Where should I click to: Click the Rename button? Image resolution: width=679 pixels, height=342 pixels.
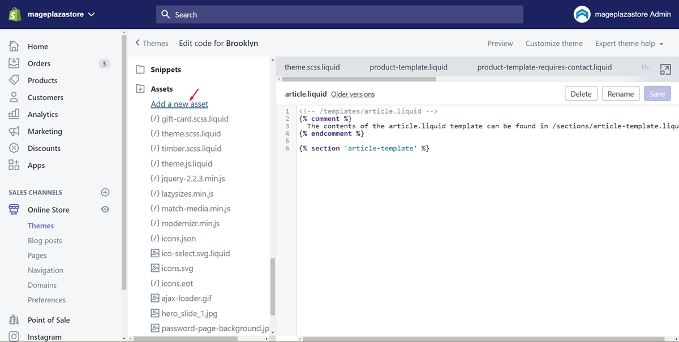point(621,94)
